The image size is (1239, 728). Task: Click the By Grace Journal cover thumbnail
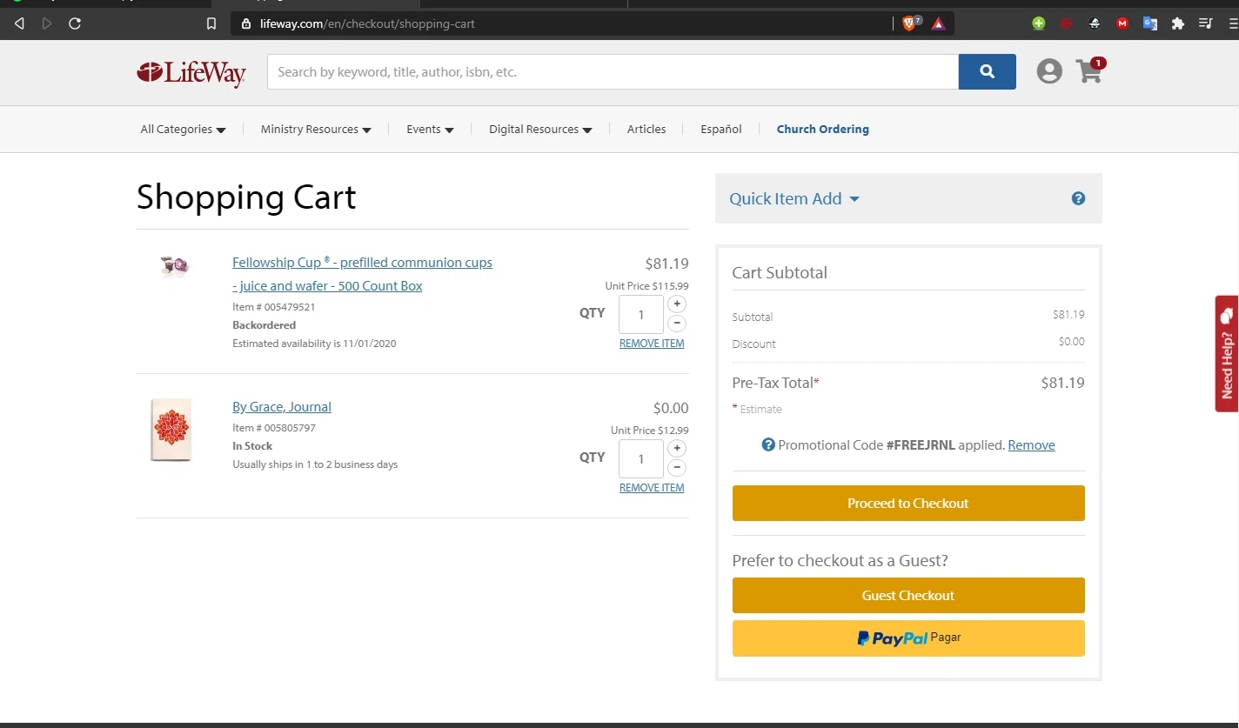tap(171, 430)
